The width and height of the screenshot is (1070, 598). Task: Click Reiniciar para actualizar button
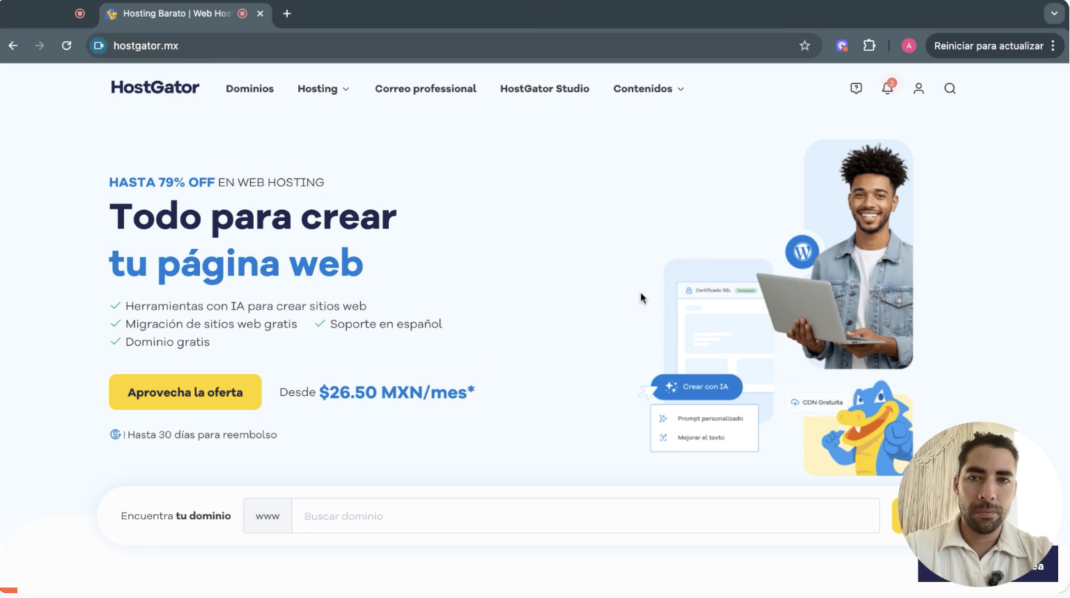(988, 46)
